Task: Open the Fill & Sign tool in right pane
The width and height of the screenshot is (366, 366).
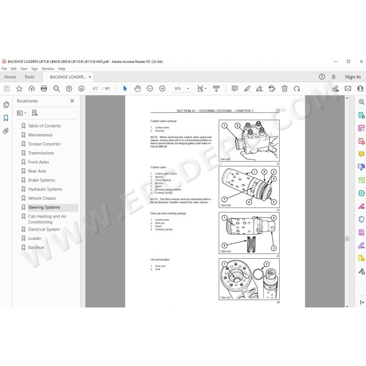Action: click(x=361, y=246)
